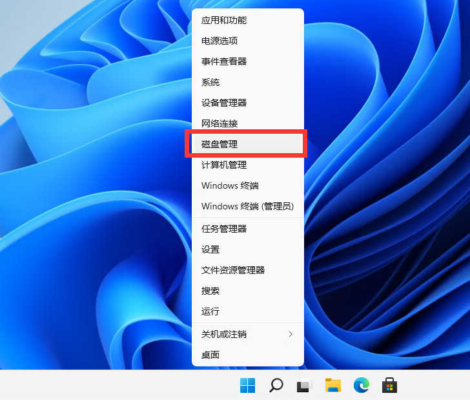Open Microsoft Store from the taskbar

click(389, 386)
